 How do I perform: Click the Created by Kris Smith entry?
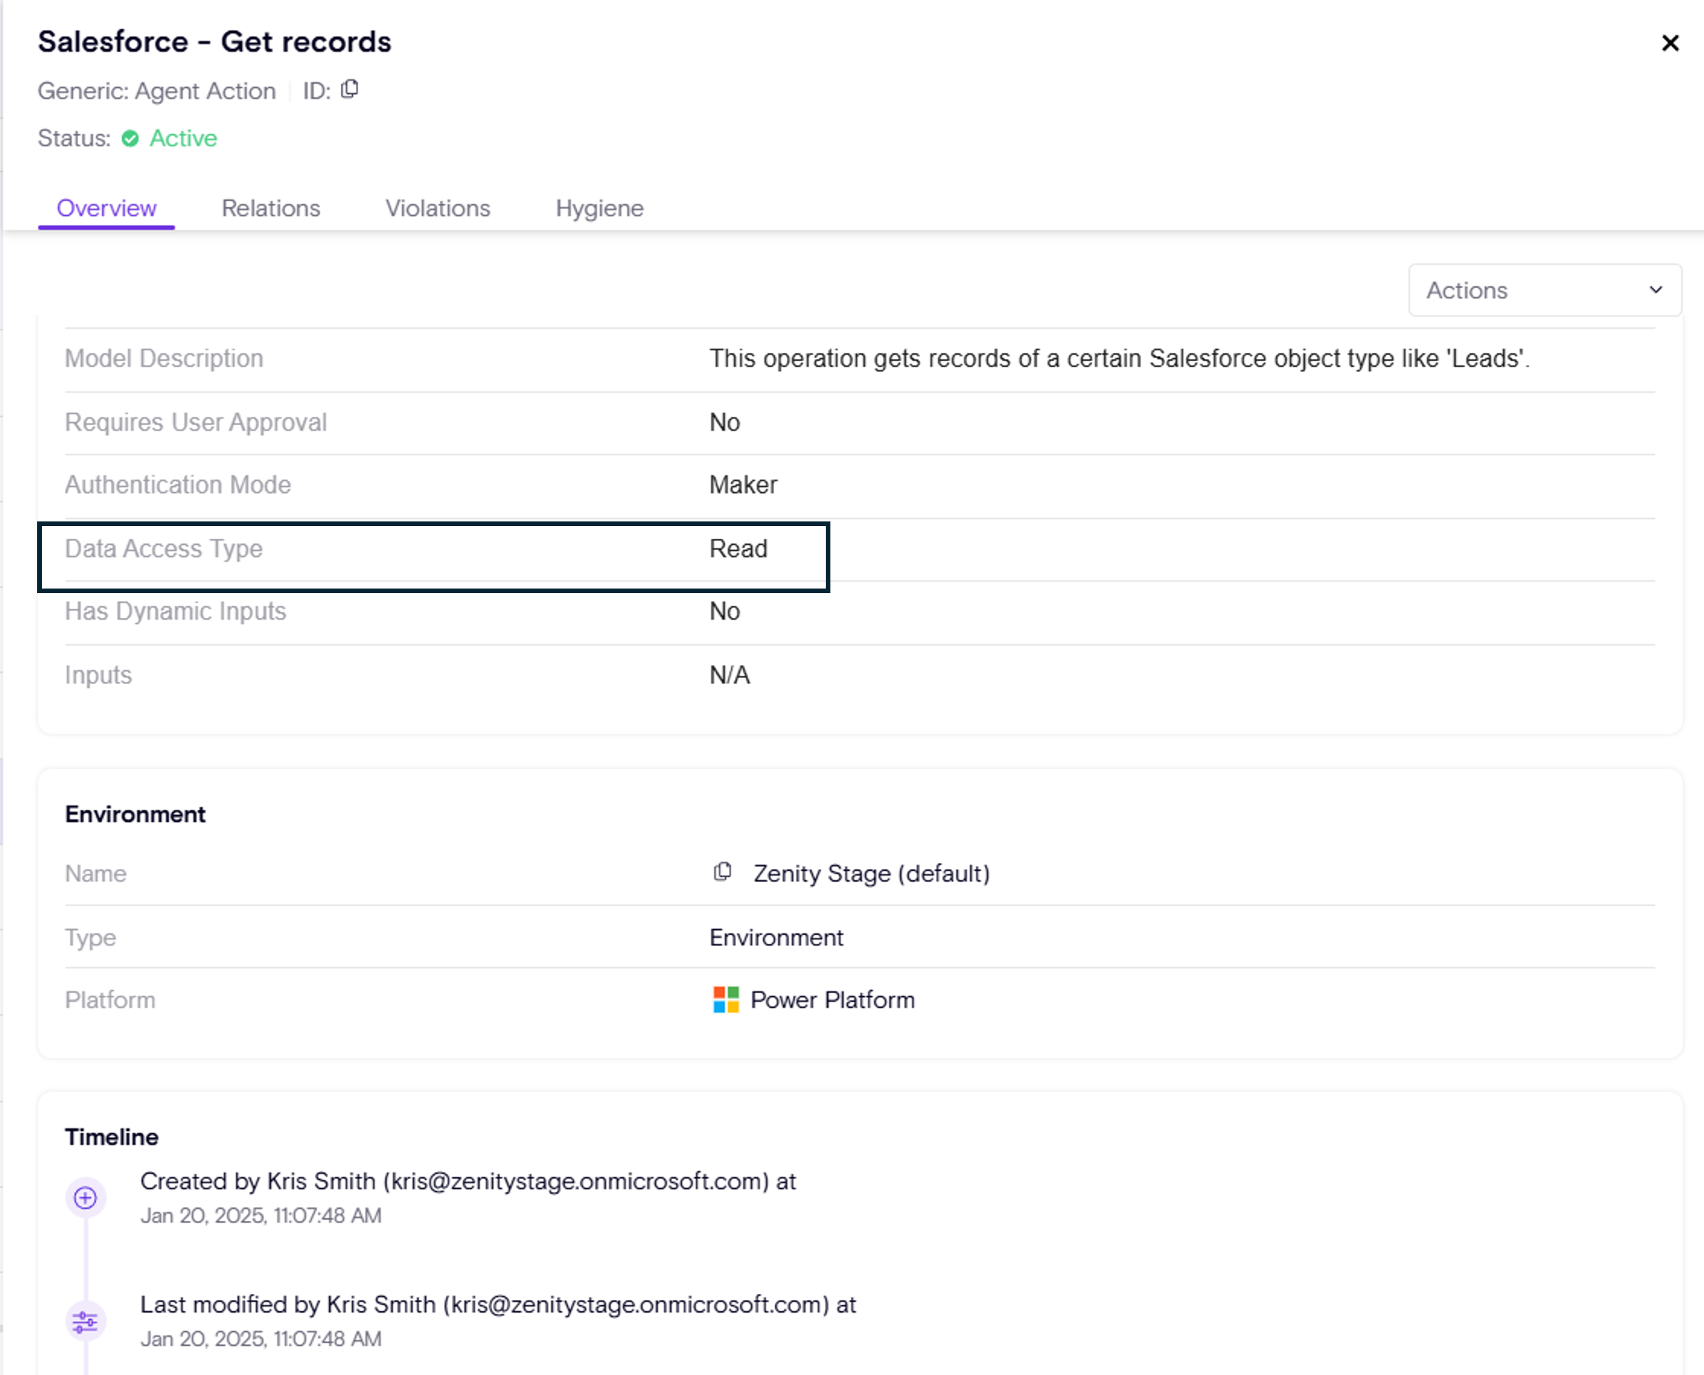pos(468,1182)
